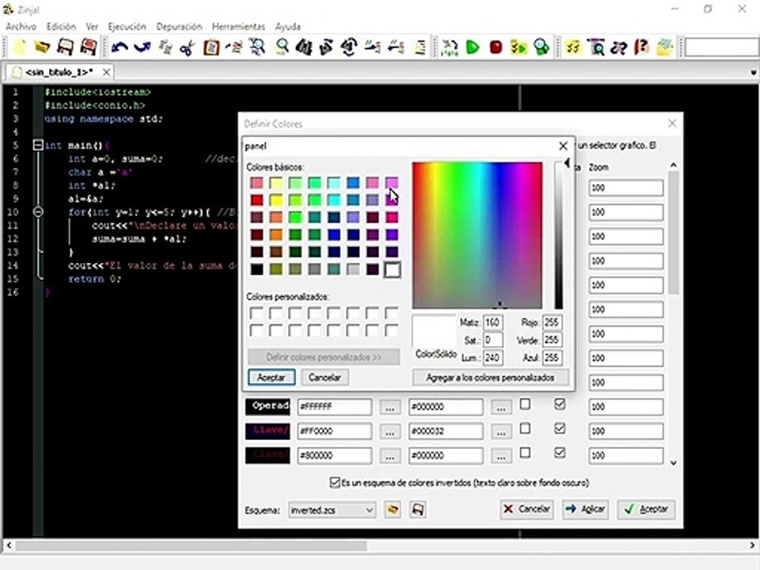Click the magnifying glass Find icon

tap(282, 47)
